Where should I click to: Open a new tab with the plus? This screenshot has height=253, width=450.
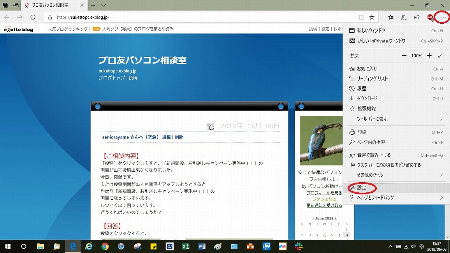coord(93,5)
